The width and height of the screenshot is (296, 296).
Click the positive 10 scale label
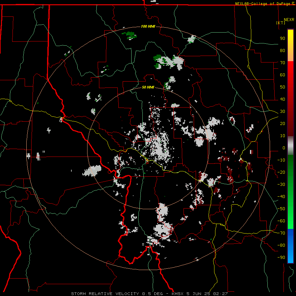(x=283, y=136)
